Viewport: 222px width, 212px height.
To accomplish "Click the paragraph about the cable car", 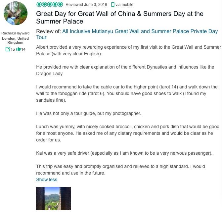I will tap(127, 93).
